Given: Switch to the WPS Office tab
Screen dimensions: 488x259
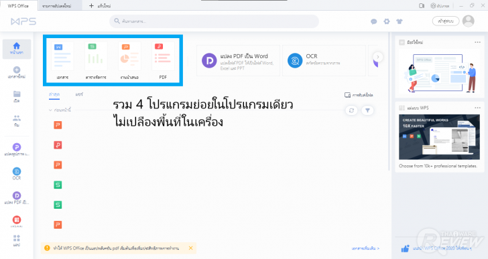Looking at the screenshot, I should (18, 5).
